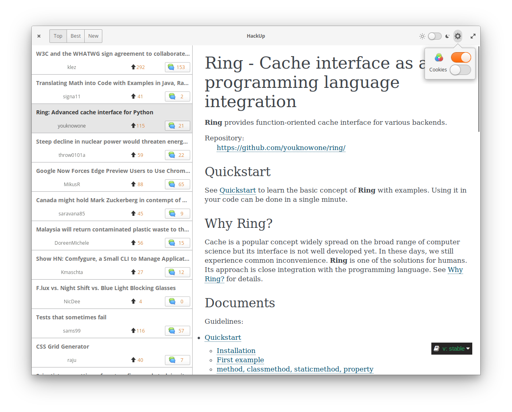Follow the Quickstart link in the Quickstart paragraph
Screen dimensions: 512x412
click(238, 190)
